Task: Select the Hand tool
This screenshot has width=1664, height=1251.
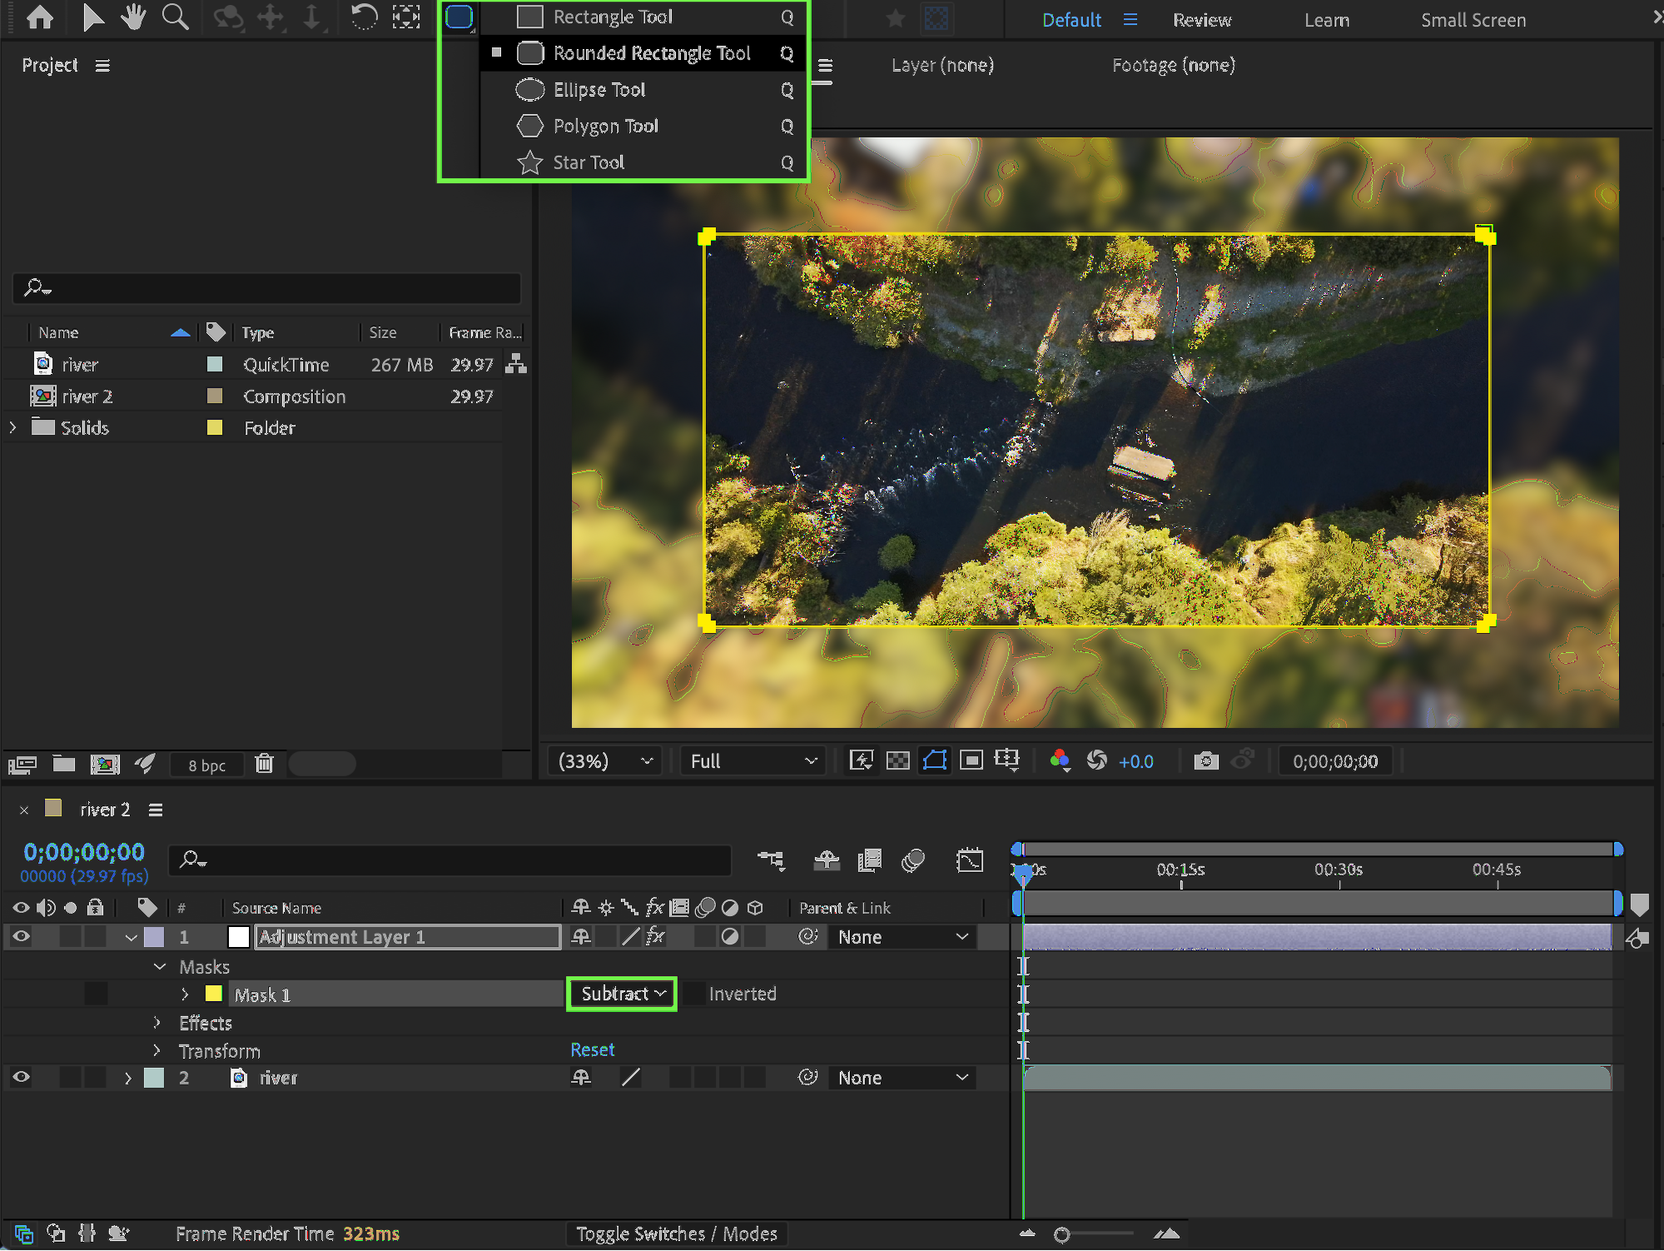Action: pyautogui.click(x=132, y=17)
